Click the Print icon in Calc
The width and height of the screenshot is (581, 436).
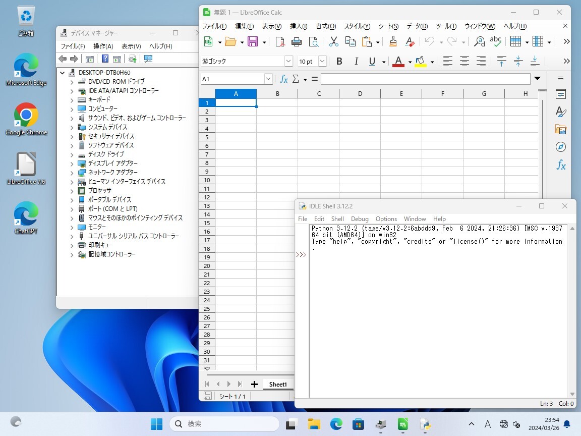(297, 41)
